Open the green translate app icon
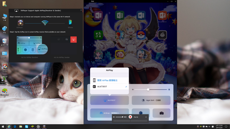Viewport: 230px width, 129px height. (x=98, y=35)
